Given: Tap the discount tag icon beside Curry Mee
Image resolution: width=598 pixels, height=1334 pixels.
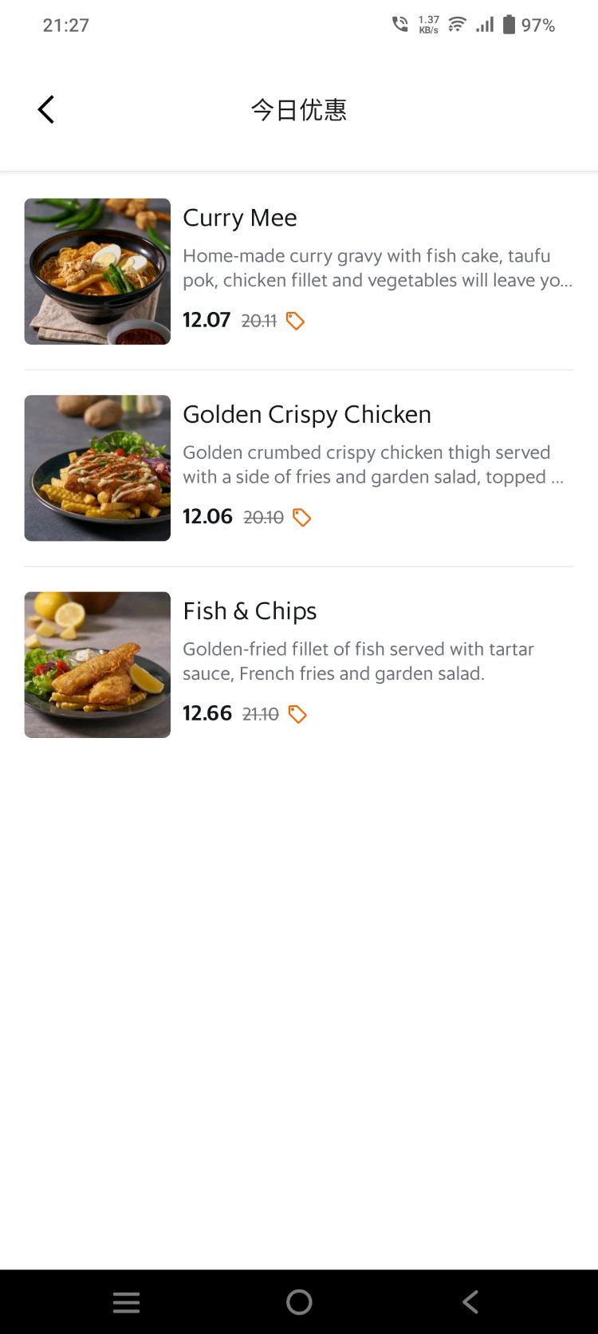Looking at the screenshot, I should pos(295,321).
